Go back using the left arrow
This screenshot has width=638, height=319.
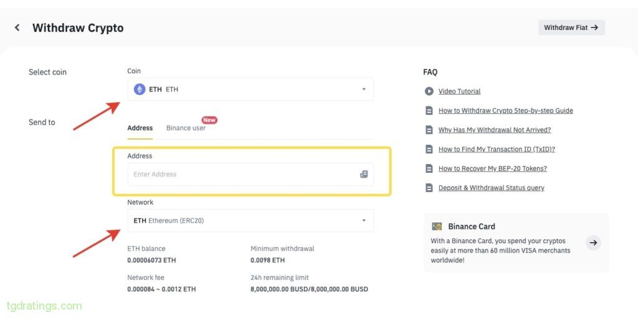coord(17,27)
